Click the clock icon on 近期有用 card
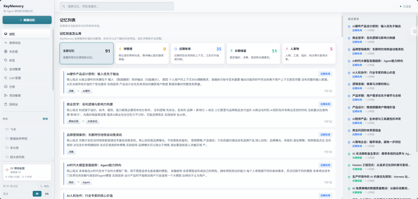The width and height of the screenshot is (418, 199). (x=176, y=49)
